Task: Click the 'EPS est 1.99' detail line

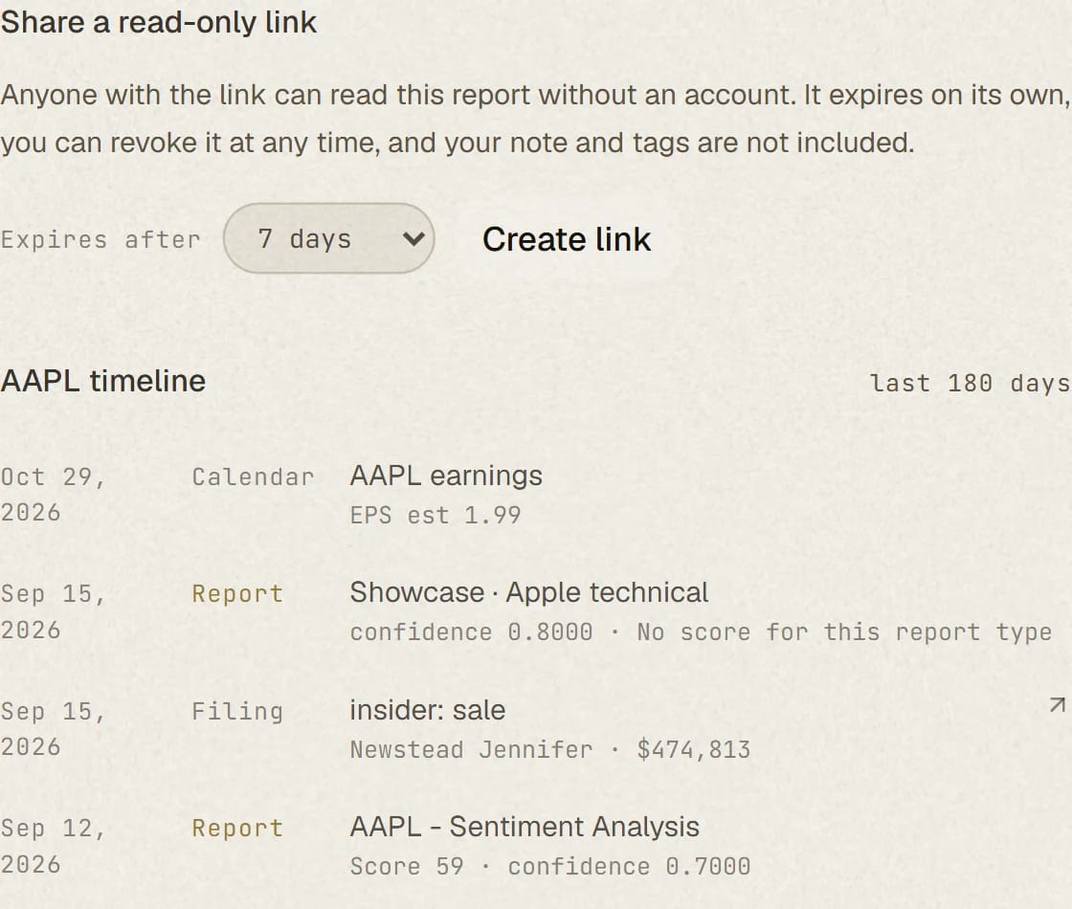Action: [x=435, y=516]
